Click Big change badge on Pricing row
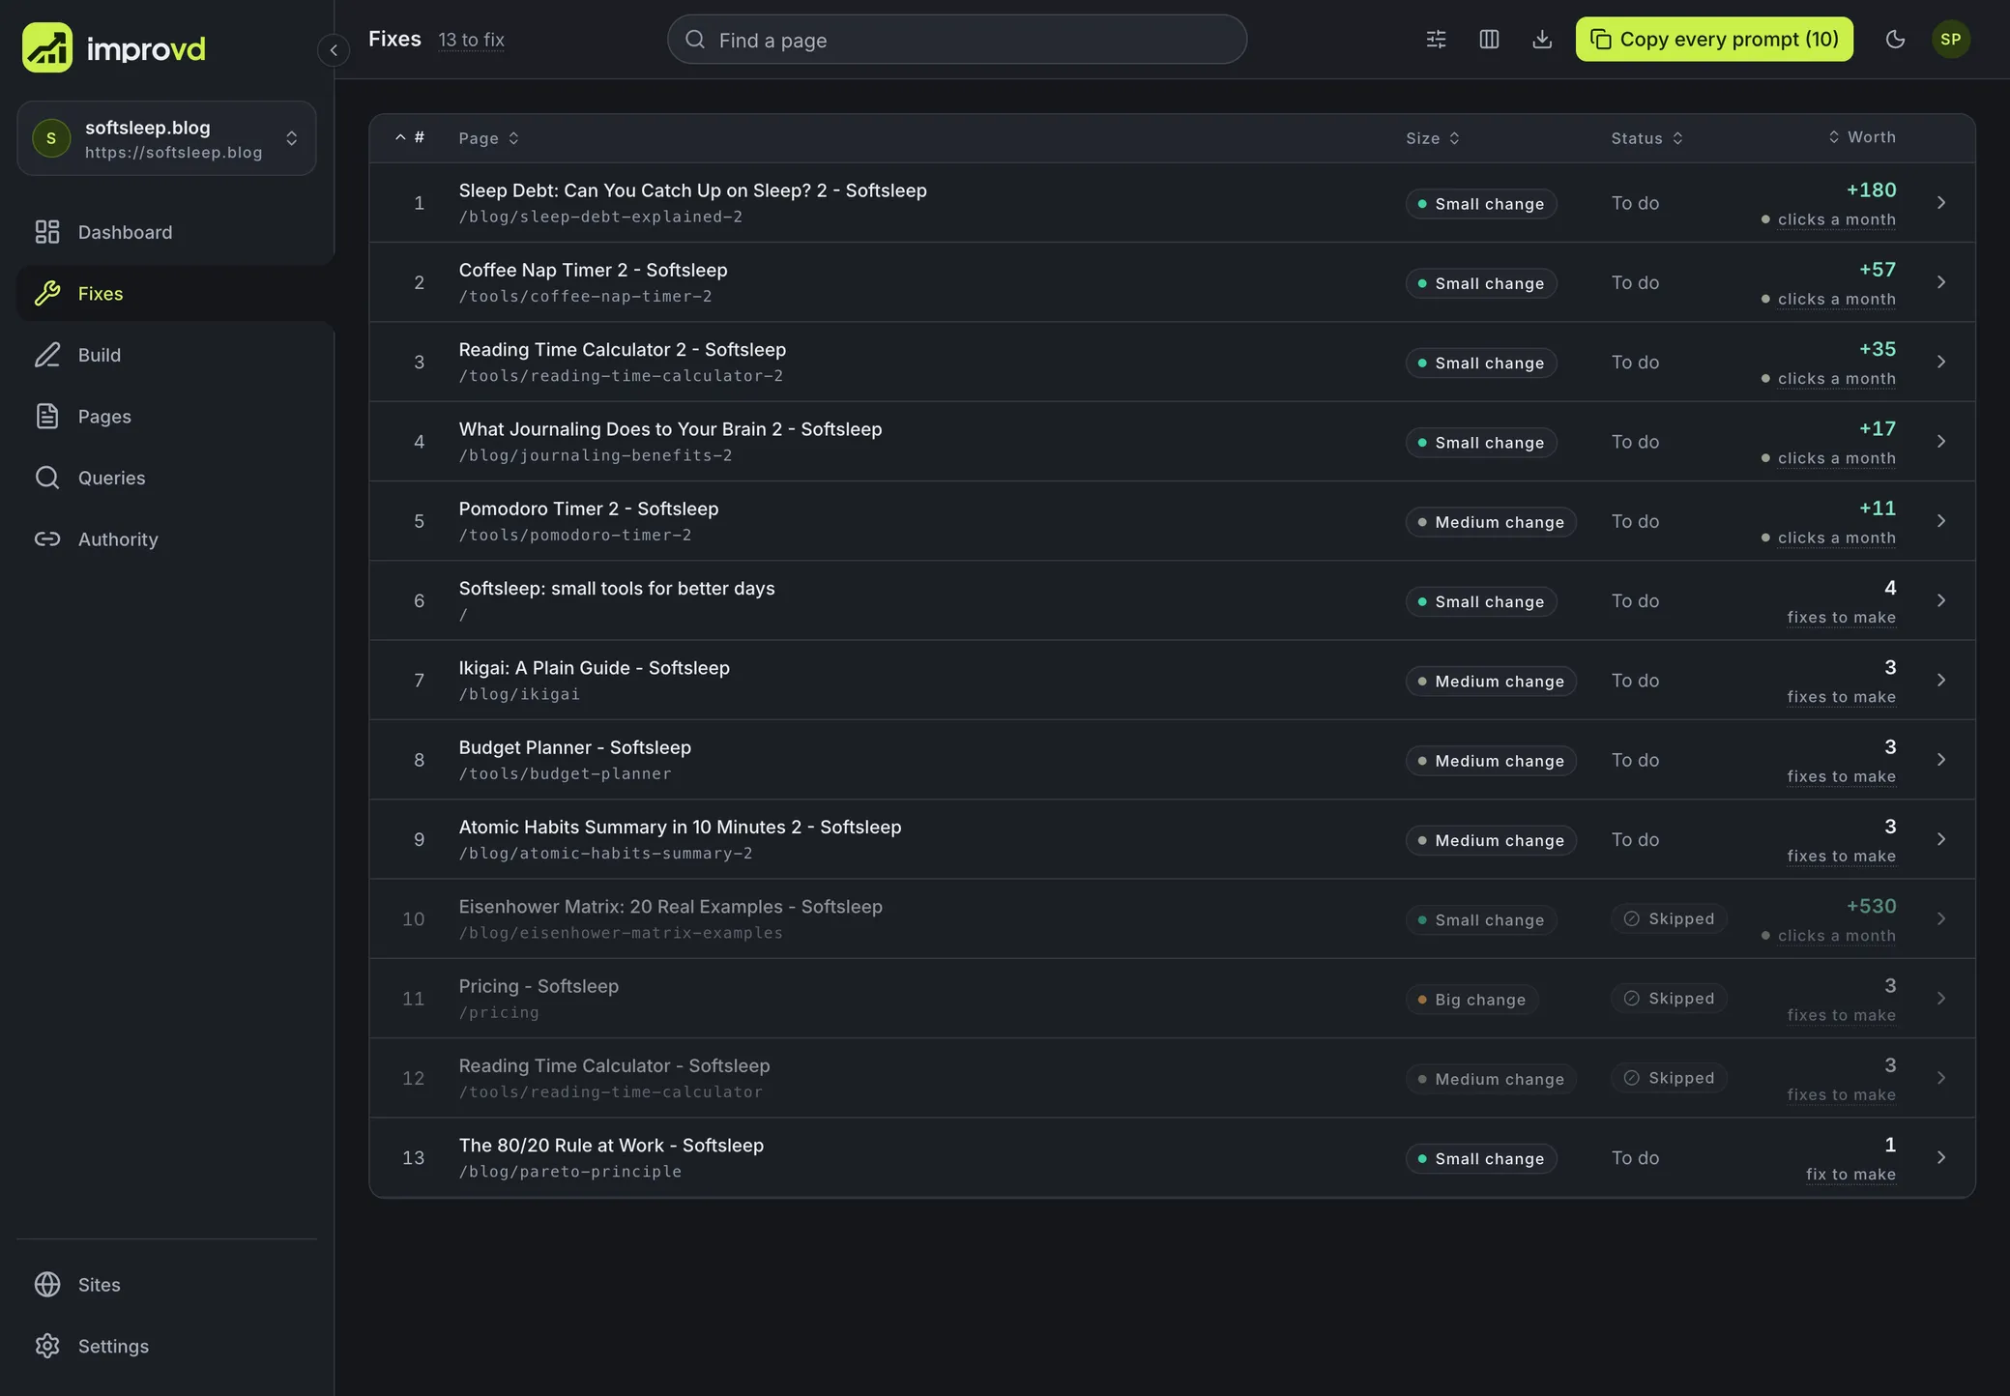 pyautogui.click(x=1471, y=1000)
